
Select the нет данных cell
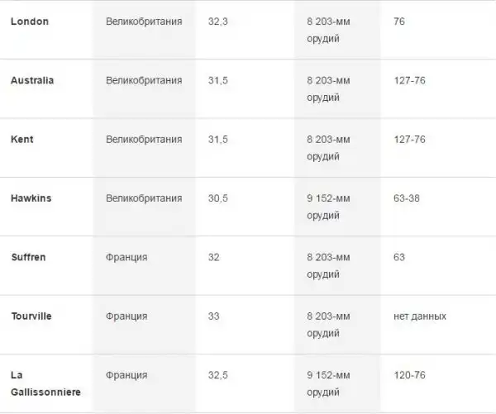point(420,316)
